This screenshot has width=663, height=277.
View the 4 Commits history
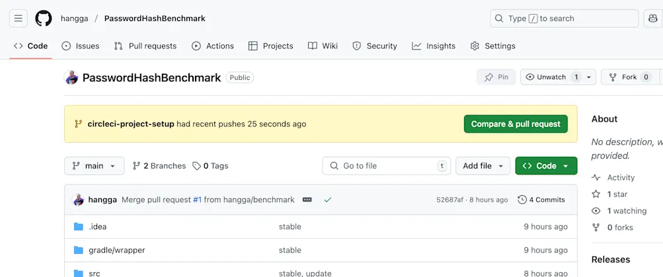tap(541, 200)
